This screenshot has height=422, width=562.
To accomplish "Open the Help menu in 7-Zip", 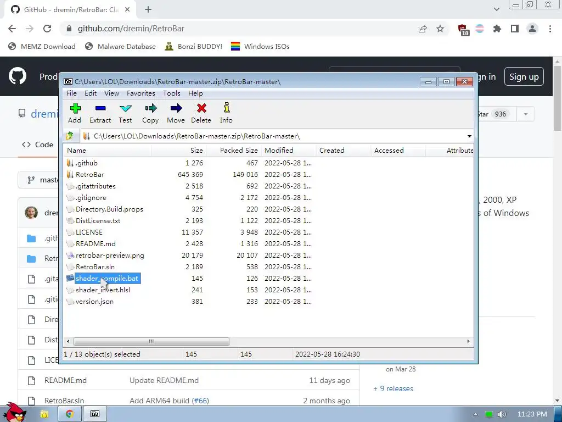I will [x=195, y=93].
